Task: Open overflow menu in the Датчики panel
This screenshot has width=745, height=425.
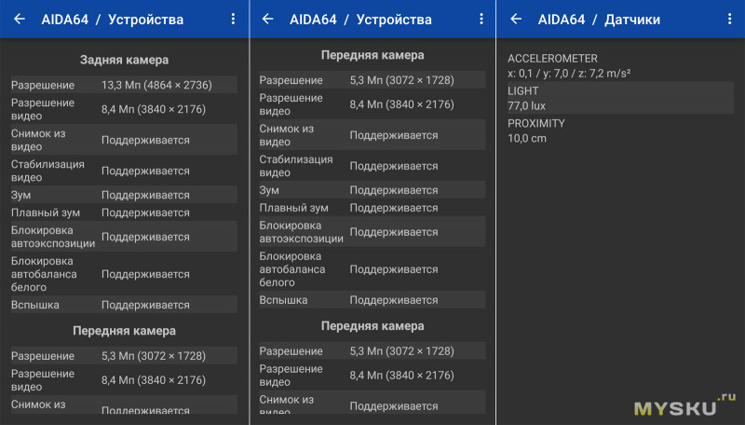Action: click(729, 19)
